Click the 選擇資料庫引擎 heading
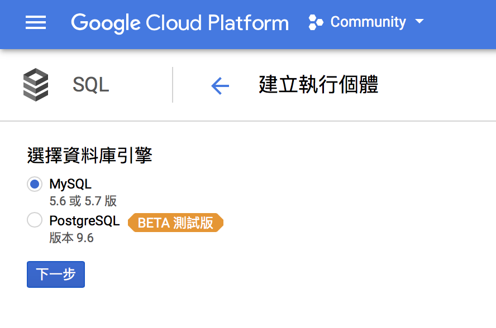 coord(89,156)
